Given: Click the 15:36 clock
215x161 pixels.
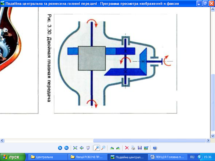Looking at the screenshot, I should tap(207, 157).
